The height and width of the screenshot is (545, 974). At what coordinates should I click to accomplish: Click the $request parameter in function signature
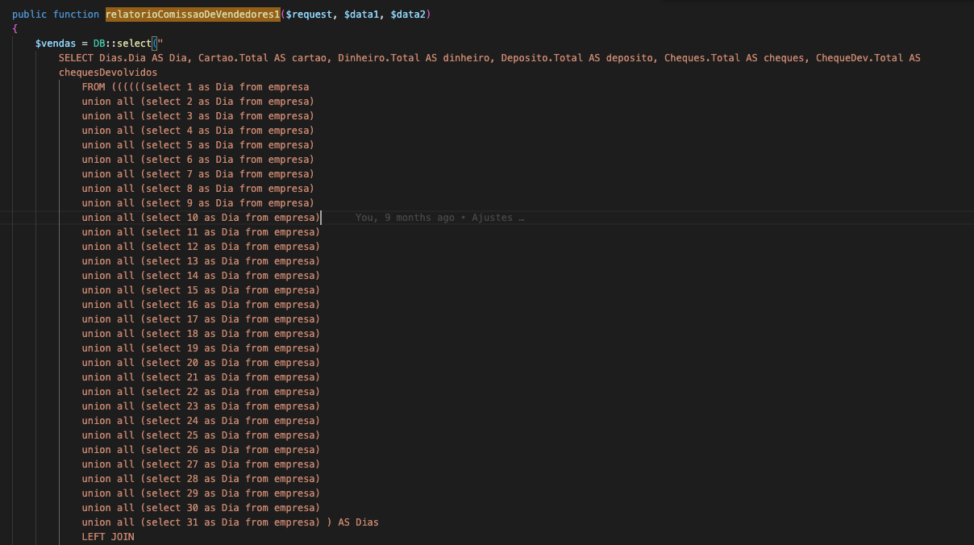point(309,15)
